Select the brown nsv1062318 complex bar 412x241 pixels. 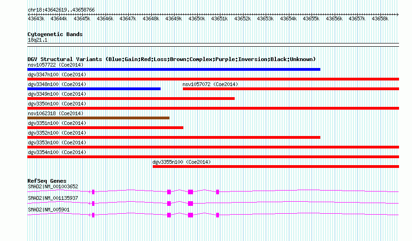tap(98, 118)
